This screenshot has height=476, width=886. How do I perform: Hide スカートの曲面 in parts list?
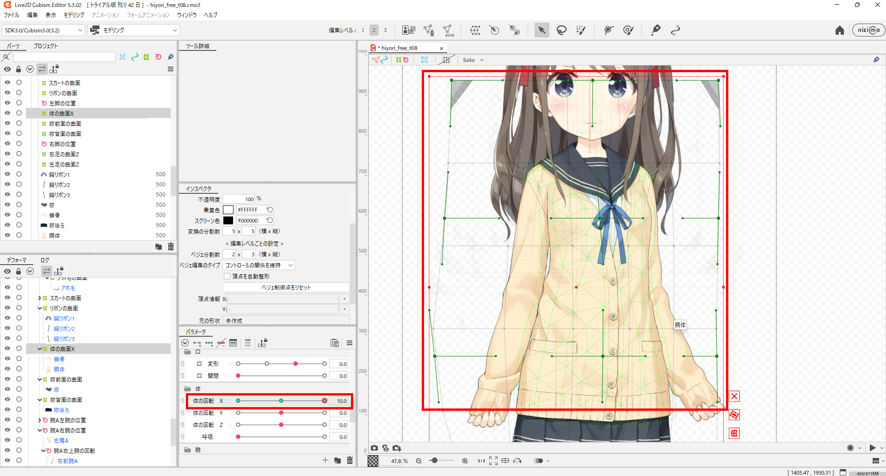coord(7,82)
